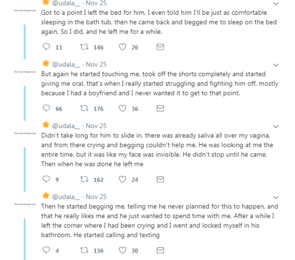295x260 pixels.
Task: Click the profile avatar beside the third tweet
Action: click(25, 133)
